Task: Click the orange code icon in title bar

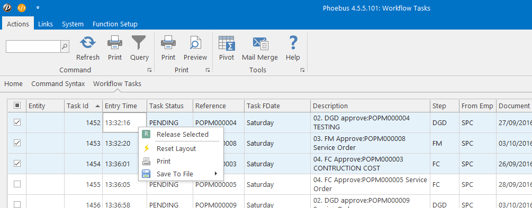Action: point(22,8)
